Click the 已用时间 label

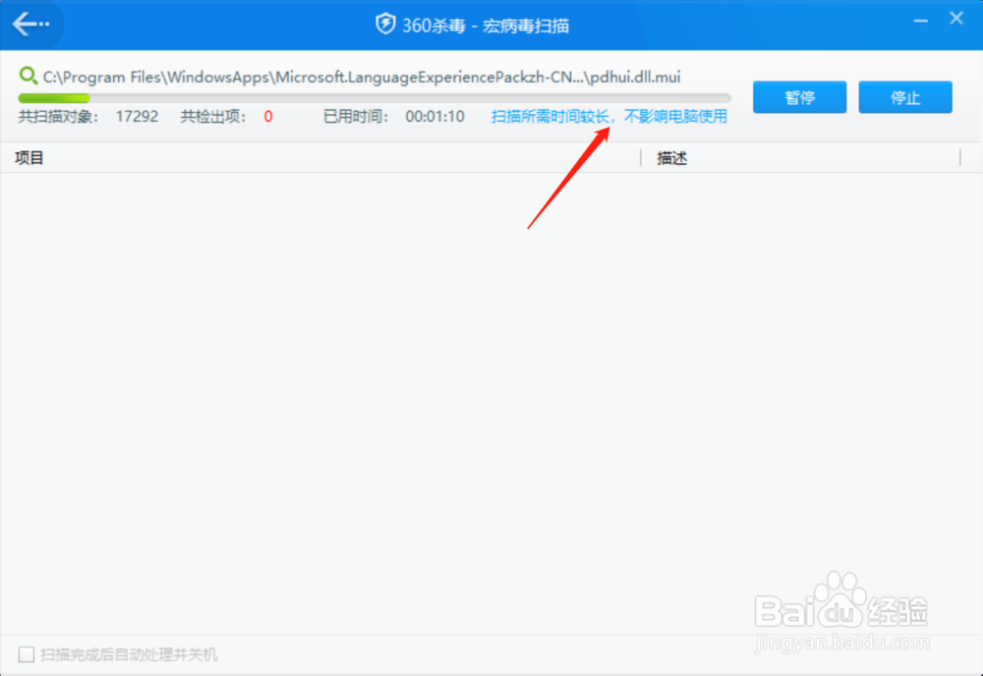click(356, 117)
